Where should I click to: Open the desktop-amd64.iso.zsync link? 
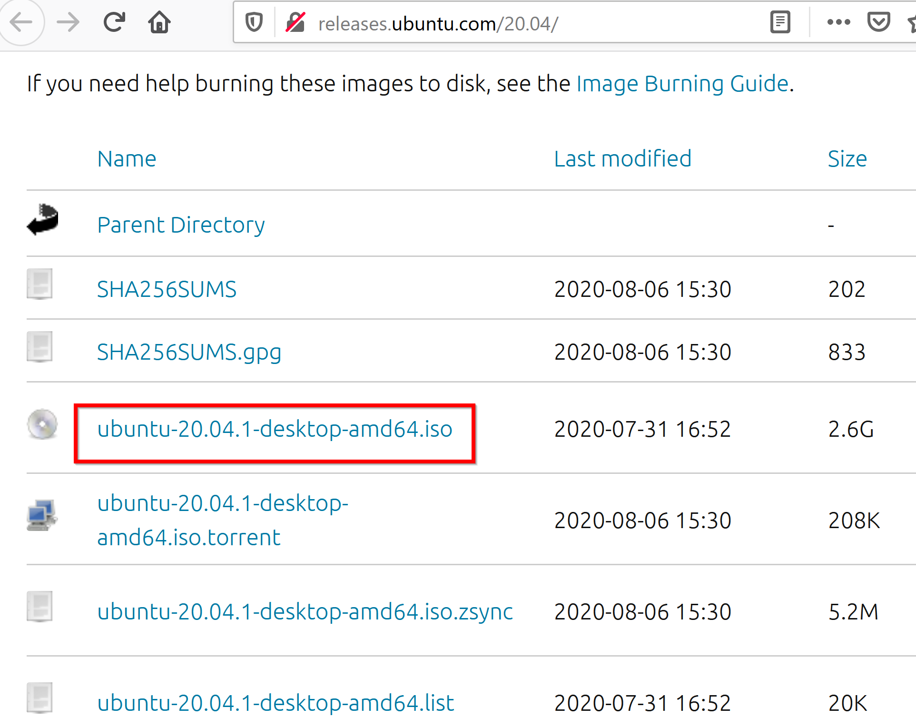(x=305, y=612)
